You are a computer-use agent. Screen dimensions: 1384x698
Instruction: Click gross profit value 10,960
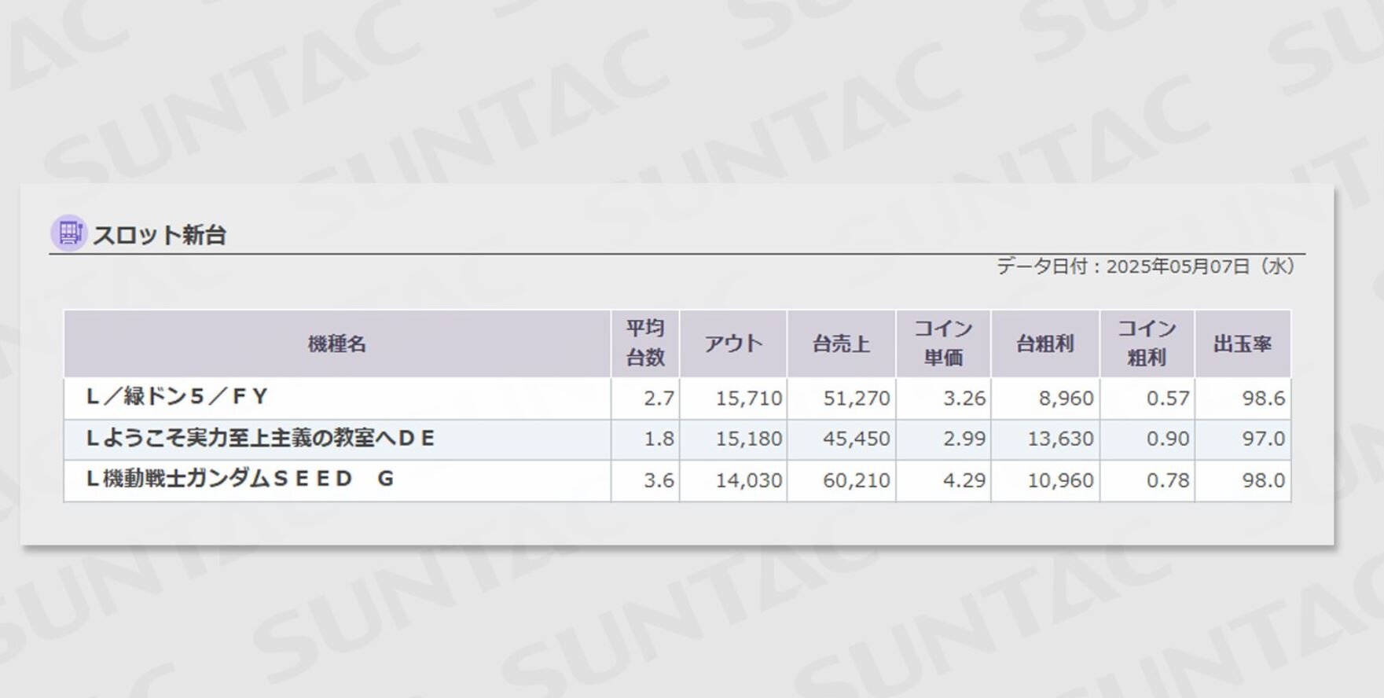[x=1061, y=480]
